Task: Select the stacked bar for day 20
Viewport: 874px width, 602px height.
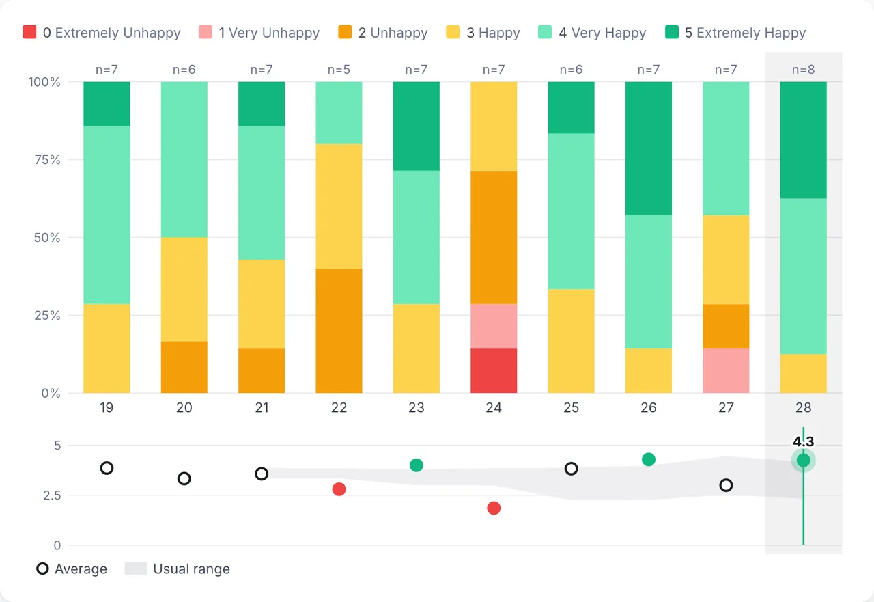Action: [x=184, y=237]
